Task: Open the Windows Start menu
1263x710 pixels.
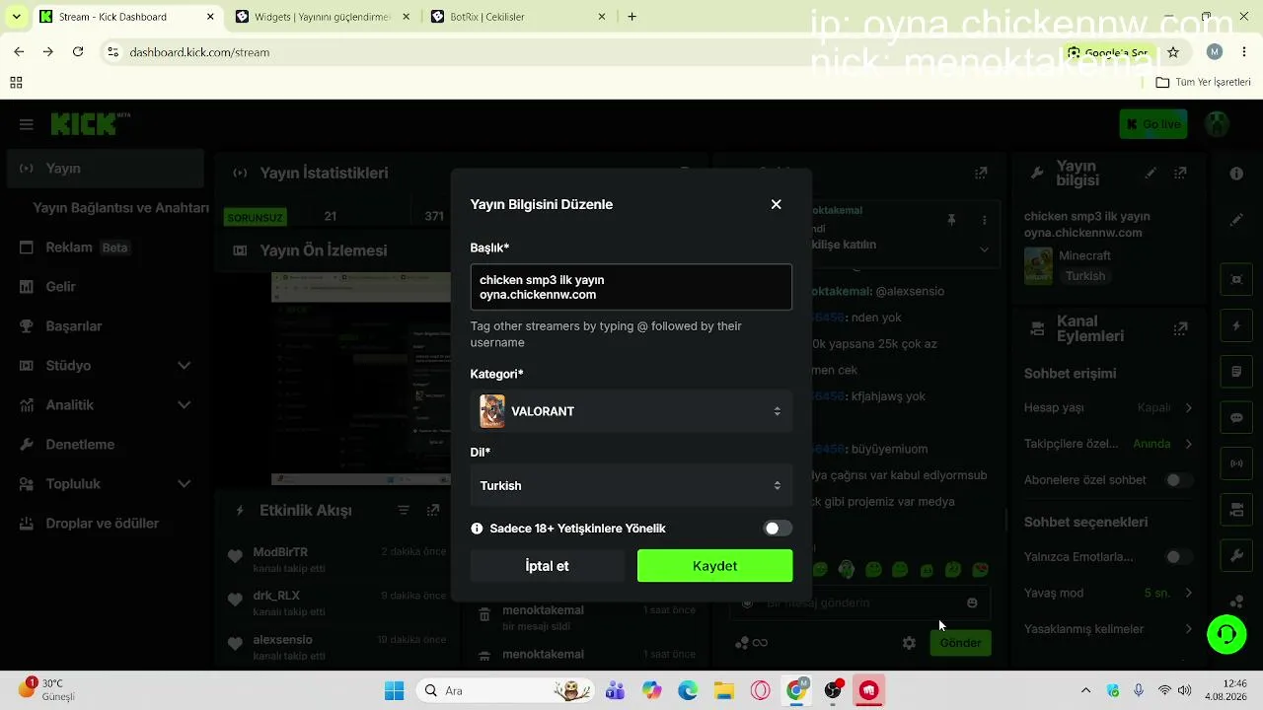Action: [x=394, y=690]
